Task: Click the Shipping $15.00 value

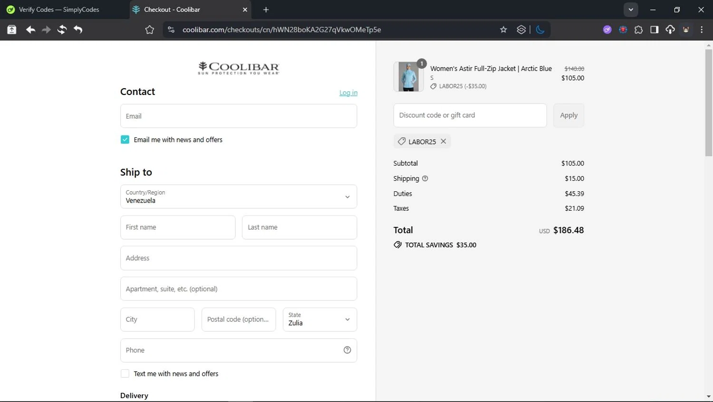Action: pos(574,178)
